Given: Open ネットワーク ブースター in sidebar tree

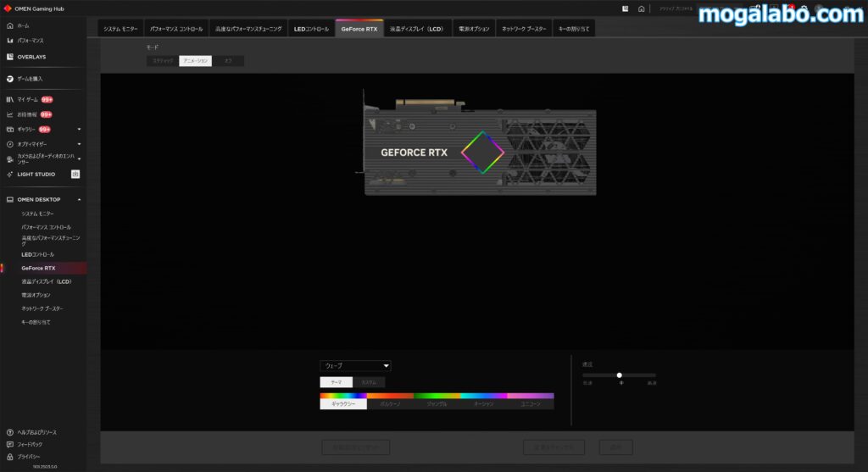Looking at the screenshot, I should pos(42,308).
